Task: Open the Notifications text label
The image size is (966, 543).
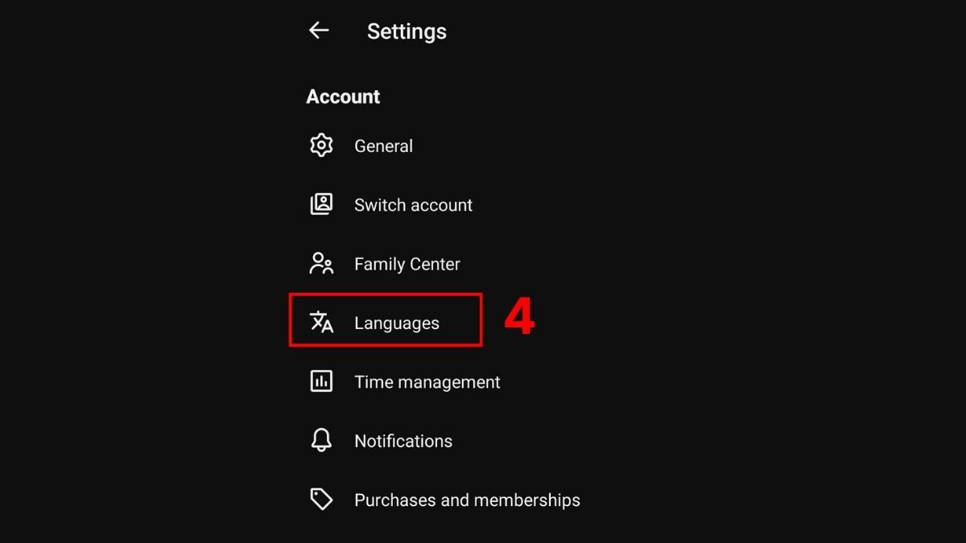Action: pyautogui.click(x=402, y=441)
